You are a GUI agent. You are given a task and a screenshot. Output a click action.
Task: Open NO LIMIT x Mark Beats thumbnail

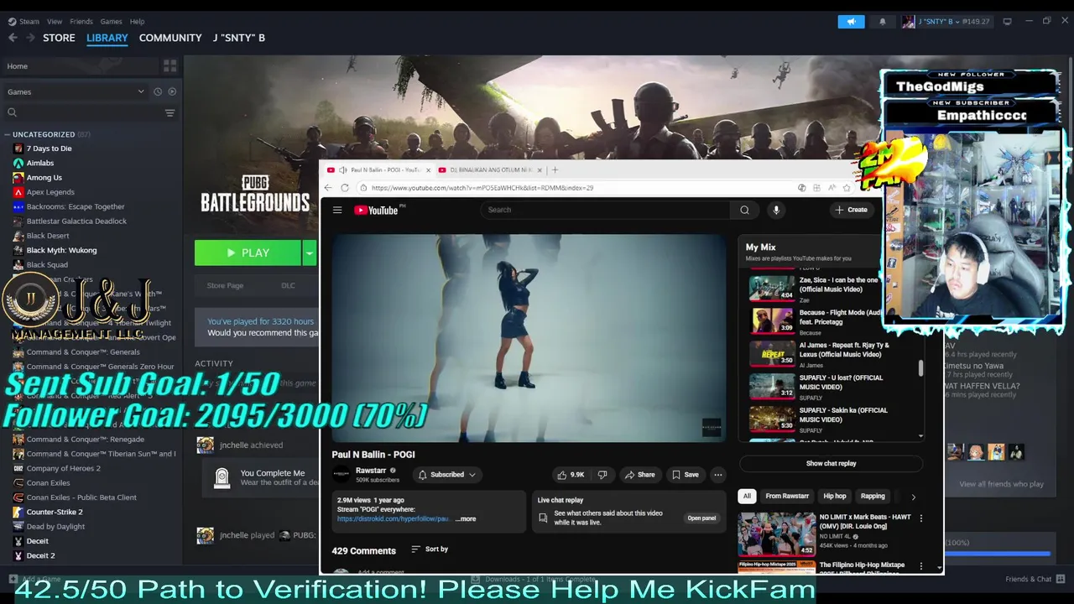pos(777,534)
